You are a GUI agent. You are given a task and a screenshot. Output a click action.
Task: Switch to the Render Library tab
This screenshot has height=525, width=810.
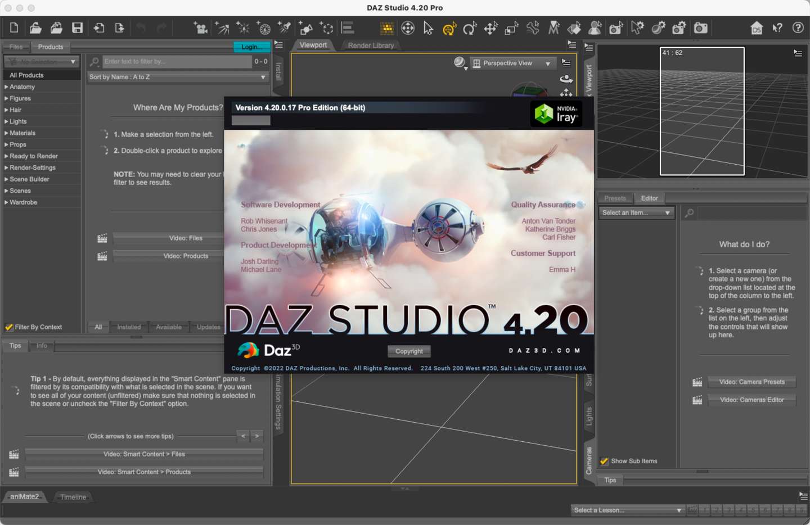371,46
